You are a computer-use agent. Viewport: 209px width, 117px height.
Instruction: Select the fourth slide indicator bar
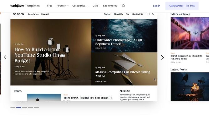[31, 107]
